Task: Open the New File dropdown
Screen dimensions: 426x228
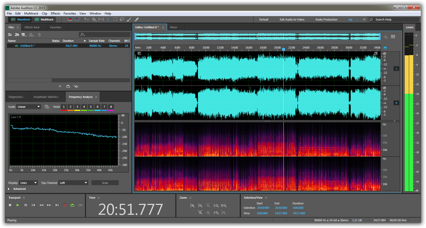Action: [x=24, y=35]
